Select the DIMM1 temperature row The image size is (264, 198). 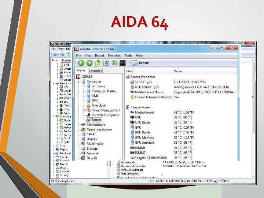[181, 148]
